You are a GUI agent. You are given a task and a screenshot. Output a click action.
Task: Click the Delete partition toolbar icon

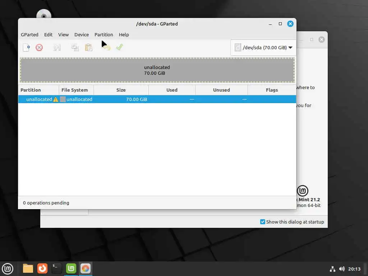point(39,48)
